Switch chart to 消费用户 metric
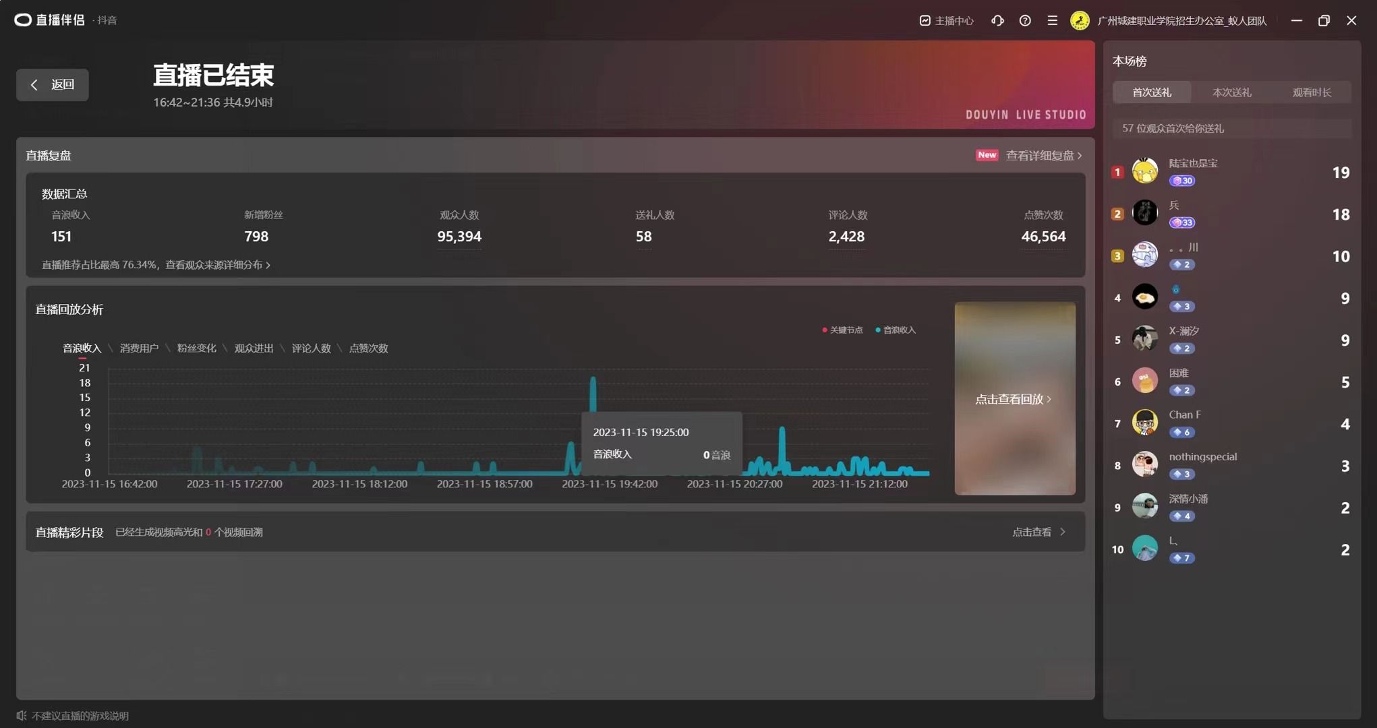The height and width of the screenshot is (728, 1377). click(x=139, y=348)
